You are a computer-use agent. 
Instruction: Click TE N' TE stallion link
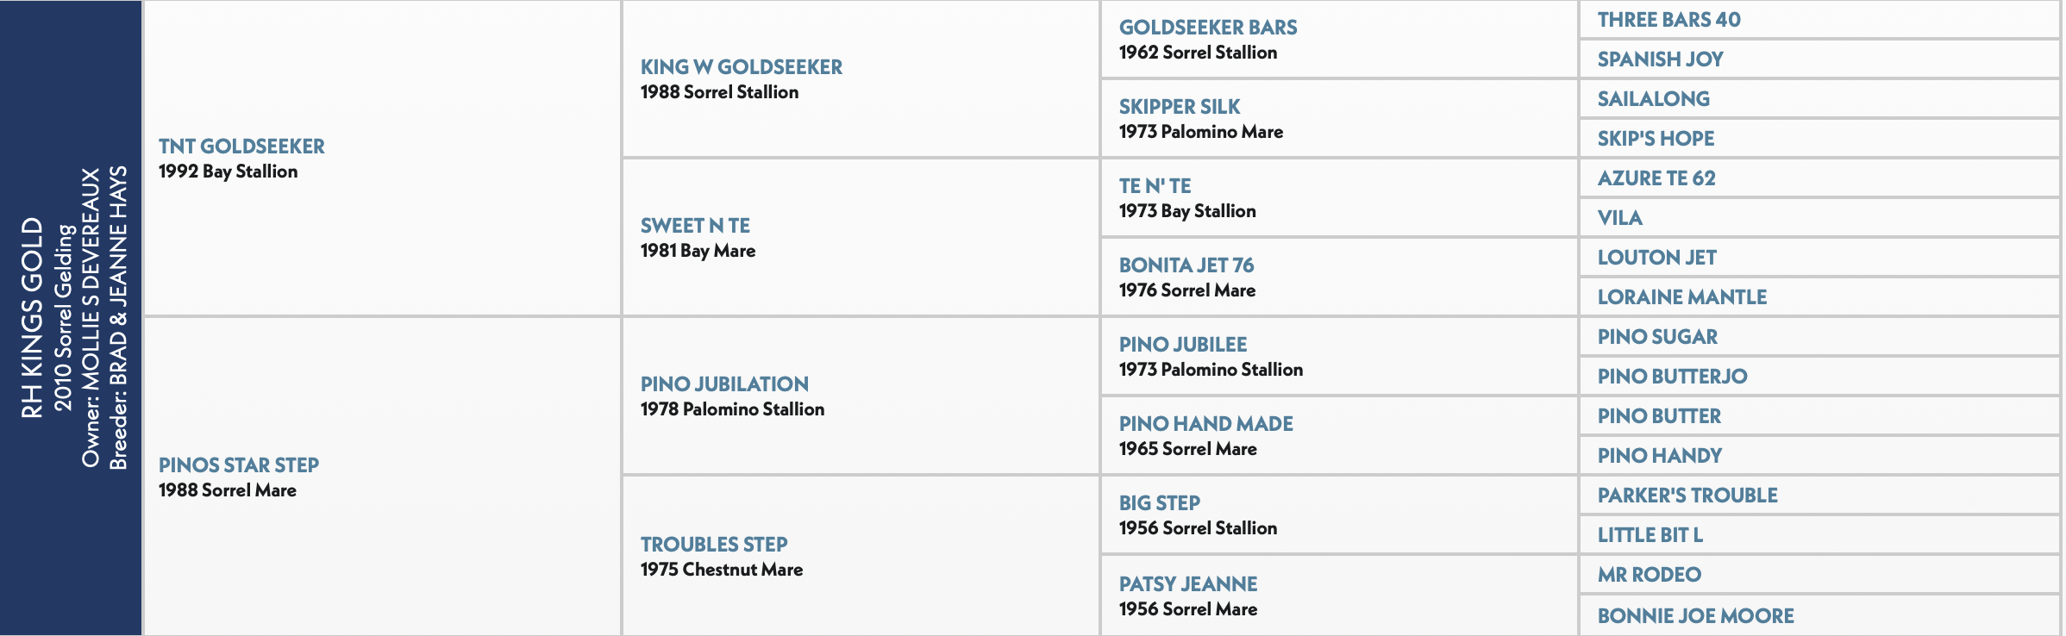point(1155,186)
